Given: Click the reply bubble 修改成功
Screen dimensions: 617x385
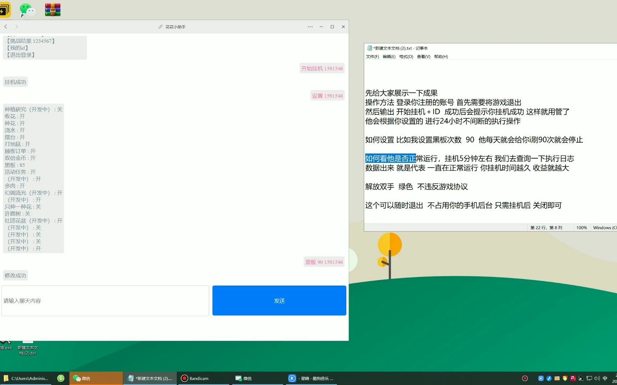Looking at the screenshot, I should tap(15, 276).
